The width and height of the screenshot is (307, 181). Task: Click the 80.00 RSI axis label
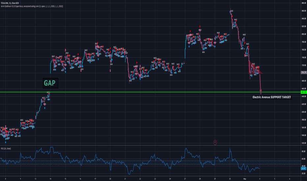click(304, 151)
